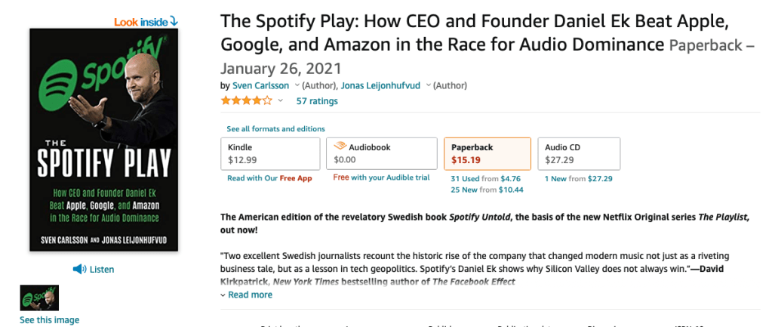The width and height of the screenshot is (772, 327).
Task: Choose the Audio CD format option
Action: [x=578, y=153]
